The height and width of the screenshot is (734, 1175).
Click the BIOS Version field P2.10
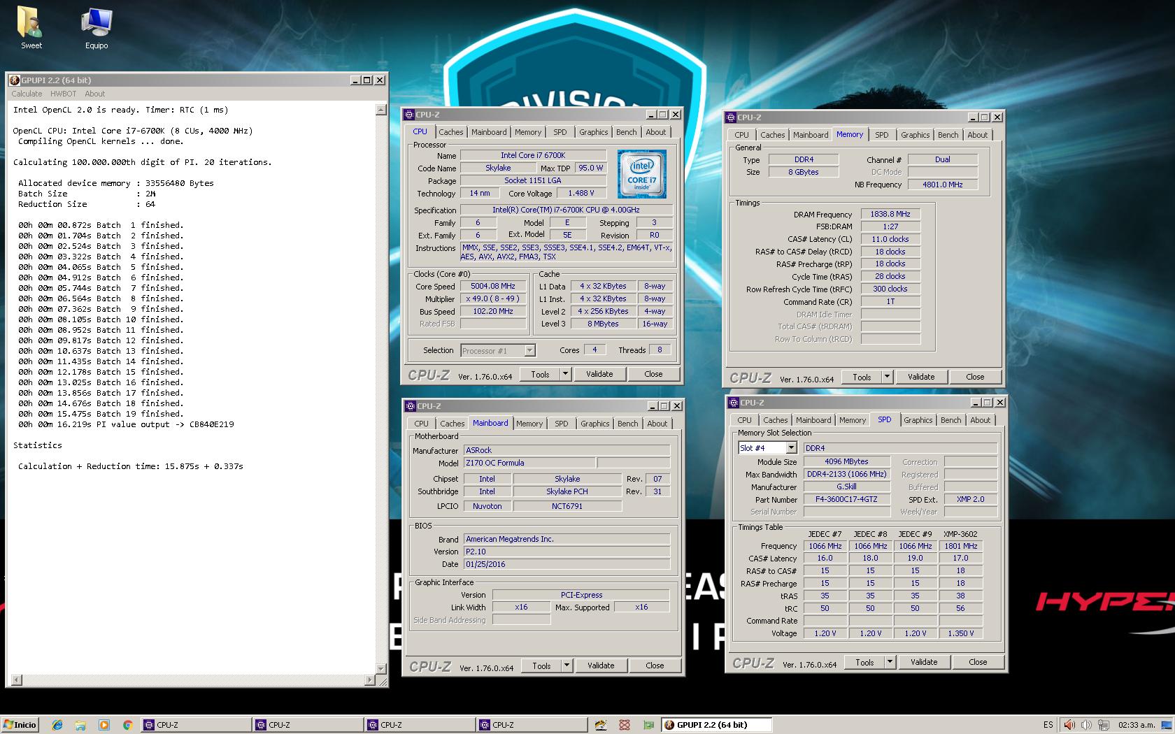567,552
